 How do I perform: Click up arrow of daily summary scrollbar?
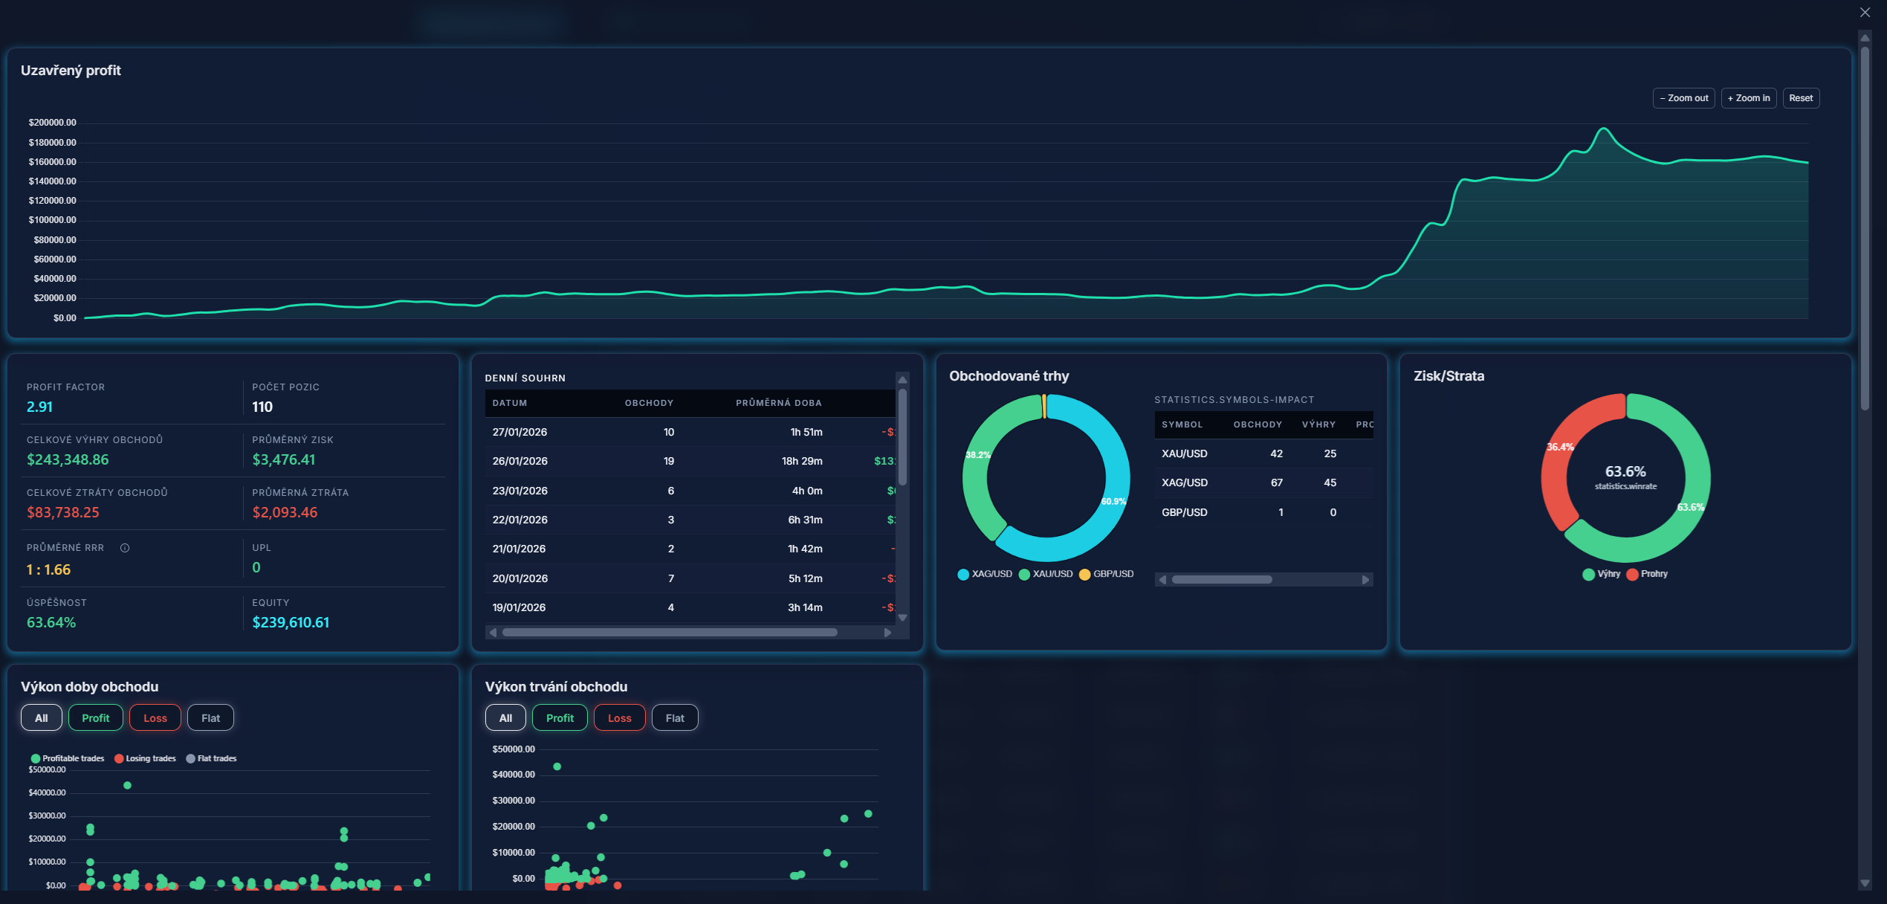click(x=902, y=380)
